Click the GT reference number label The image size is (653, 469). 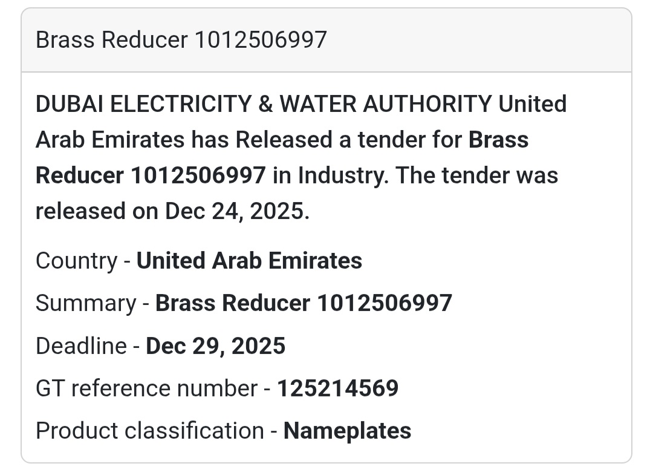coord(146,389)
